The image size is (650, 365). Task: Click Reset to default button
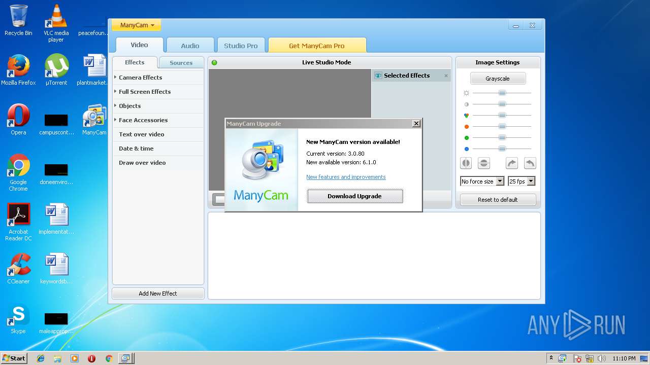click(498, 200)
